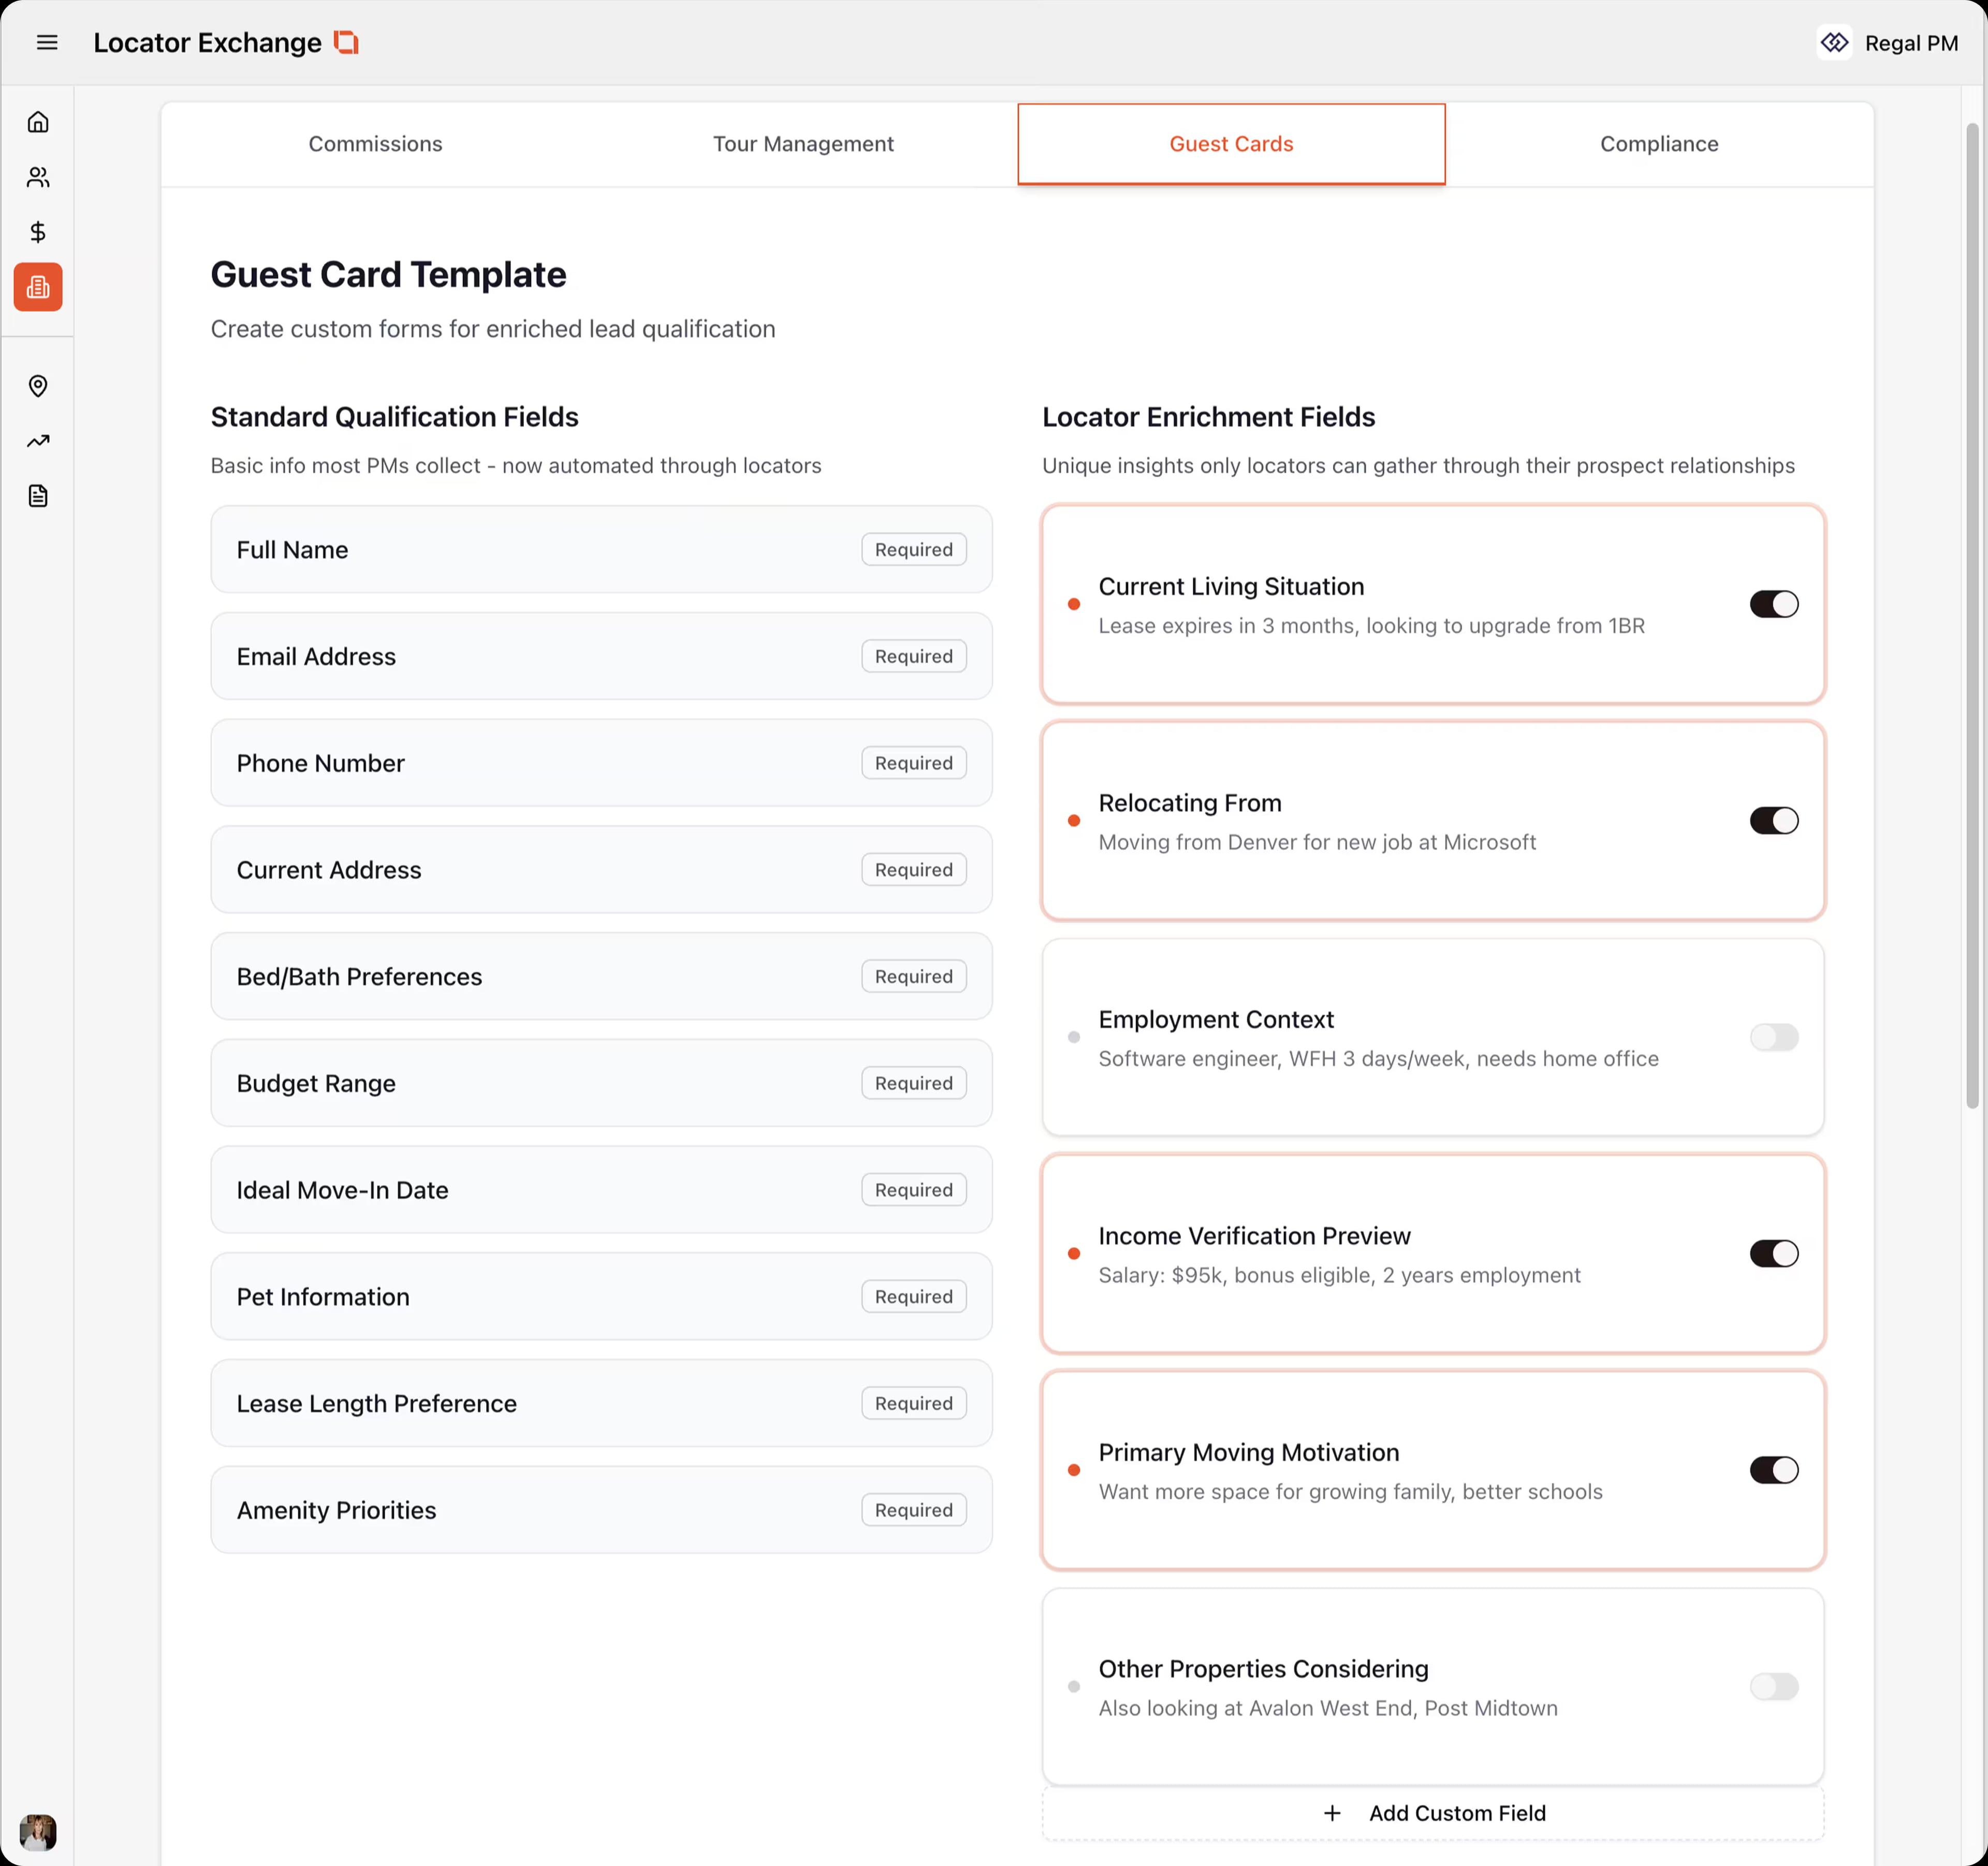
Task: Select the map pin sidebar icon
Action: pos(38,386)
